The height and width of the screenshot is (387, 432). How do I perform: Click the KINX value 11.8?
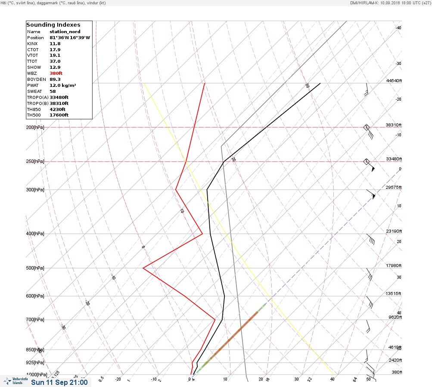[55, 44]
